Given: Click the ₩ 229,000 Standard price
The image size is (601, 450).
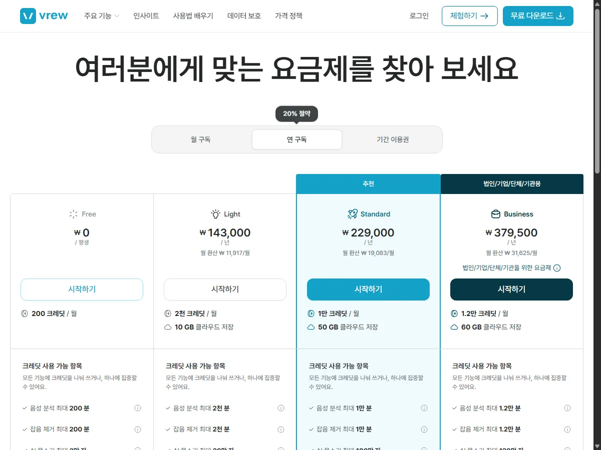Looking at the screenshot, I should tap(368, 232).
